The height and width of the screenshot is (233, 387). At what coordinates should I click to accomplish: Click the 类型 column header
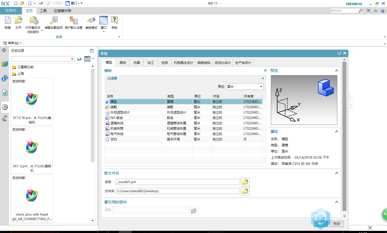point(179,96)
